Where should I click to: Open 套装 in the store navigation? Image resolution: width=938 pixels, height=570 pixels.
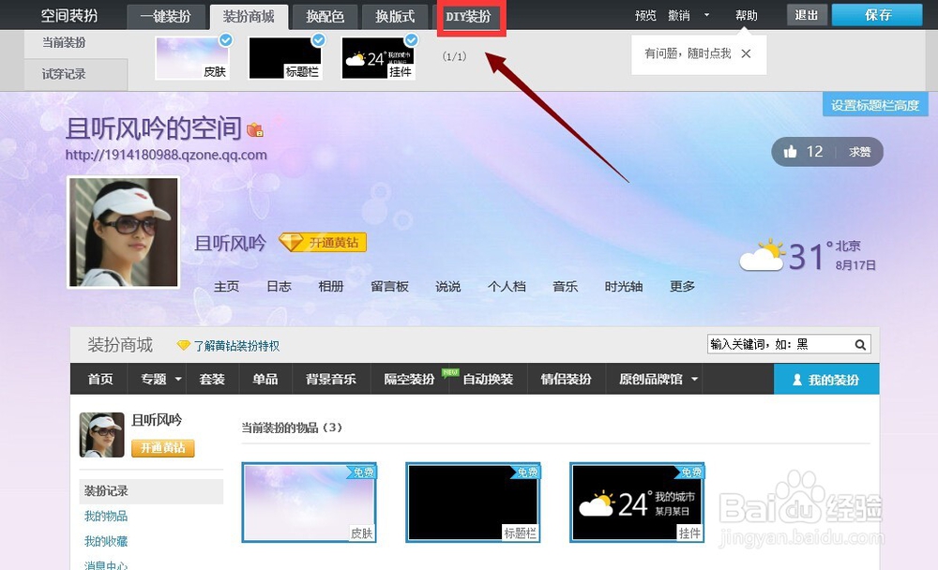pos(212,379)
